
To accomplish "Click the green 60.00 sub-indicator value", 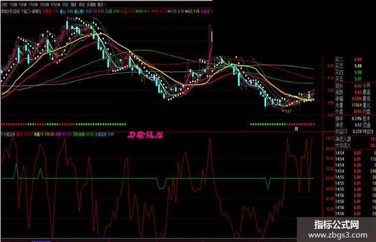I will tap(83, 134).
